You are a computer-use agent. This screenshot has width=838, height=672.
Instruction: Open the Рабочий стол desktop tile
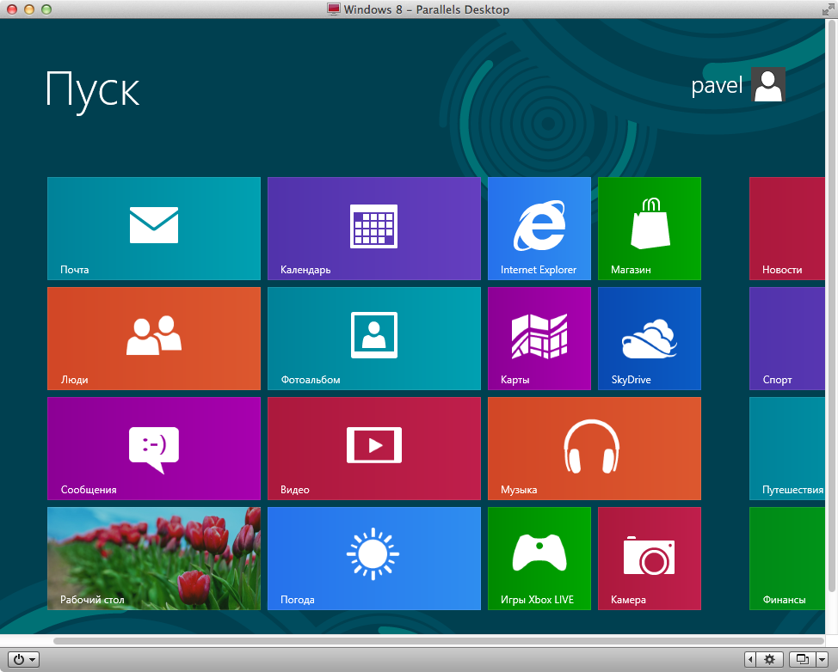pyautogui.click(x=154, y=559)
